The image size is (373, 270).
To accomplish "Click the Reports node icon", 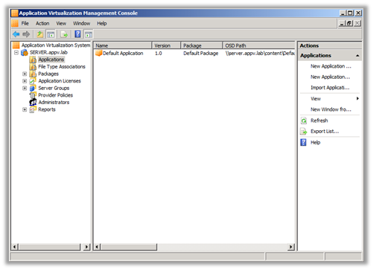I will [x=33, y=109].
